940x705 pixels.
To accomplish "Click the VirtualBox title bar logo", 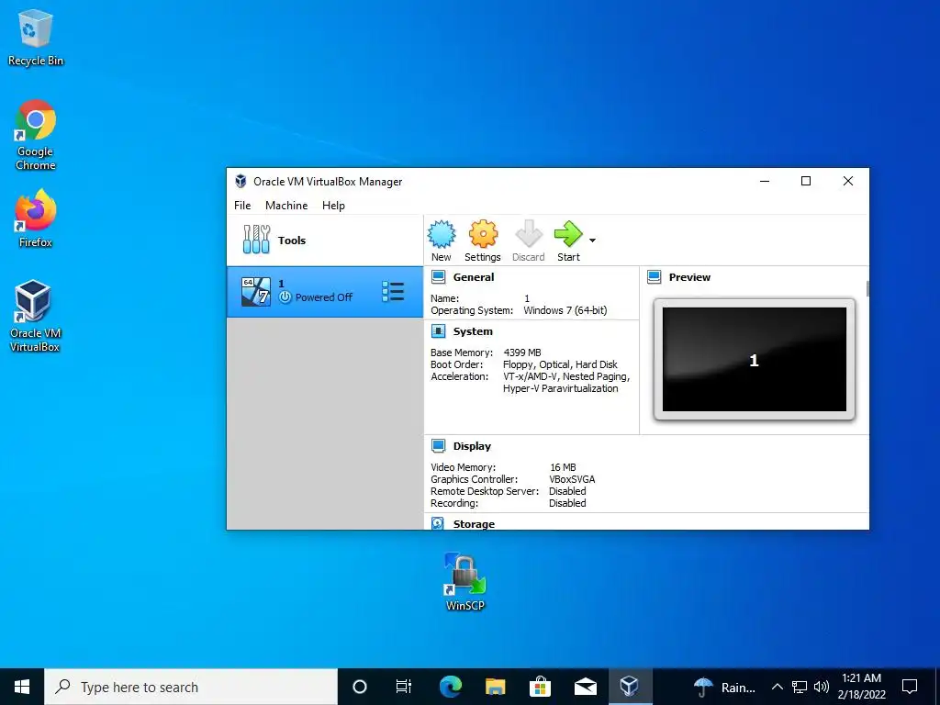I will pyautogui.click(x=241, y=181).
